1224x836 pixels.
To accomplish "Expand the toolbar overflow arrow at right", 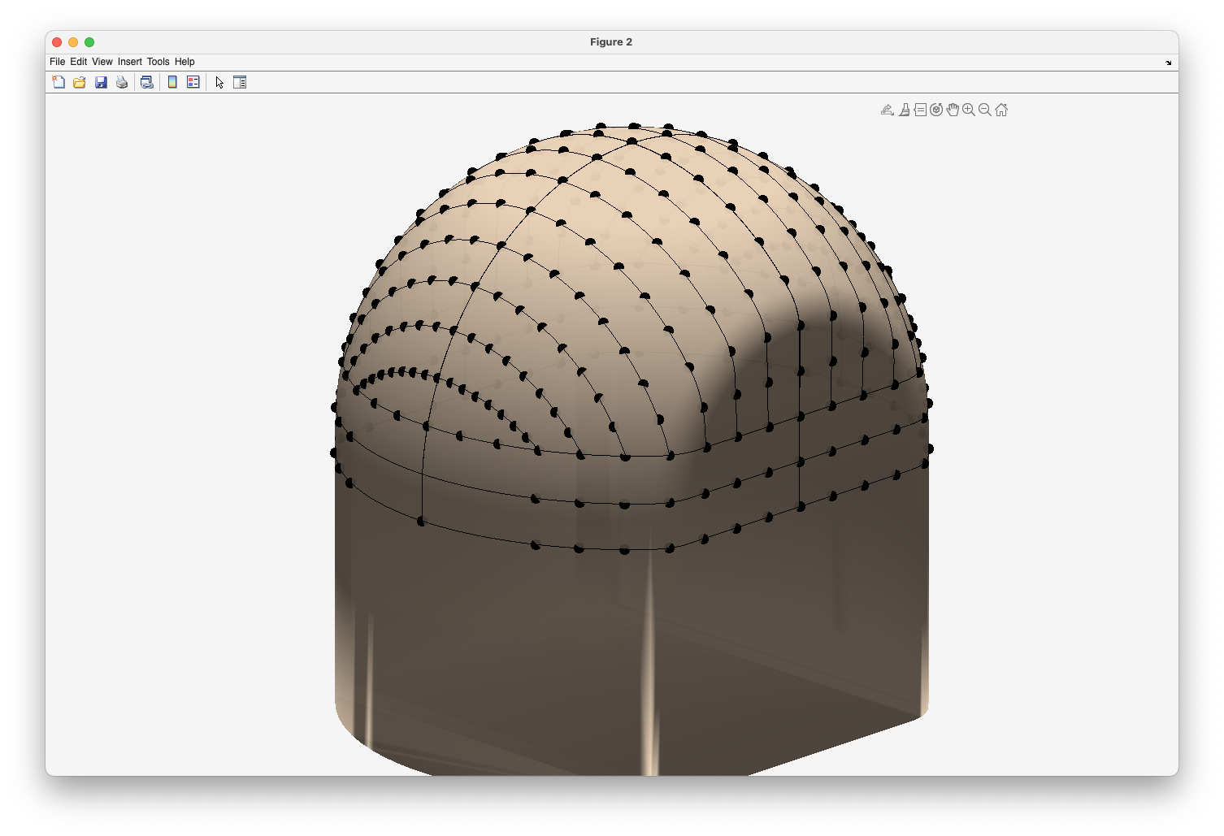I will (1169, 63).
